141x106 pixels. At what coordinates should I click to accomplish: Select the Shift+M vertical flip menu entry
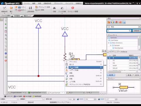click(x=84, y=82)
